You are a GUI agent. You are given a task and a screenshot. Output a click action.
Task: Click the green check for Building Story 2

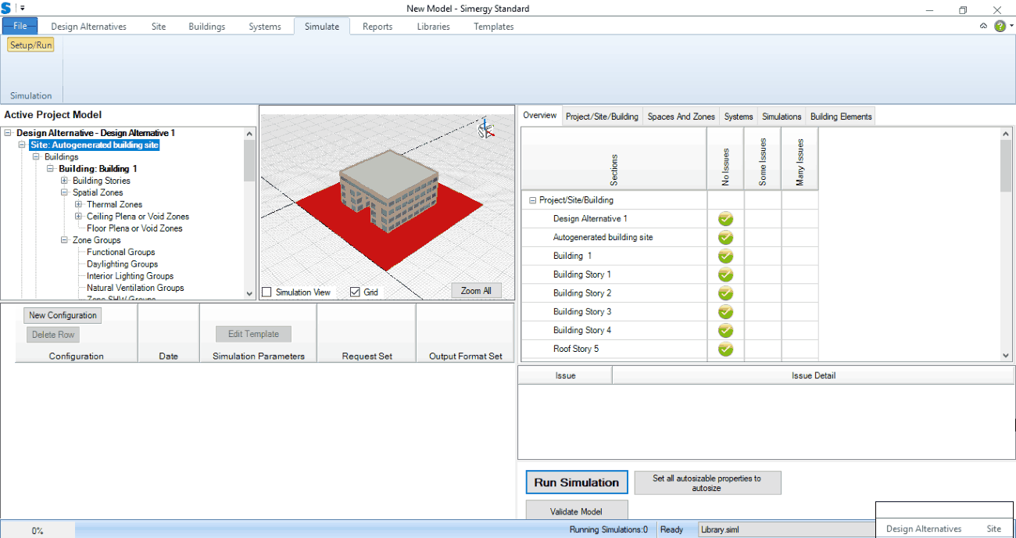click(x=725, y=293)
